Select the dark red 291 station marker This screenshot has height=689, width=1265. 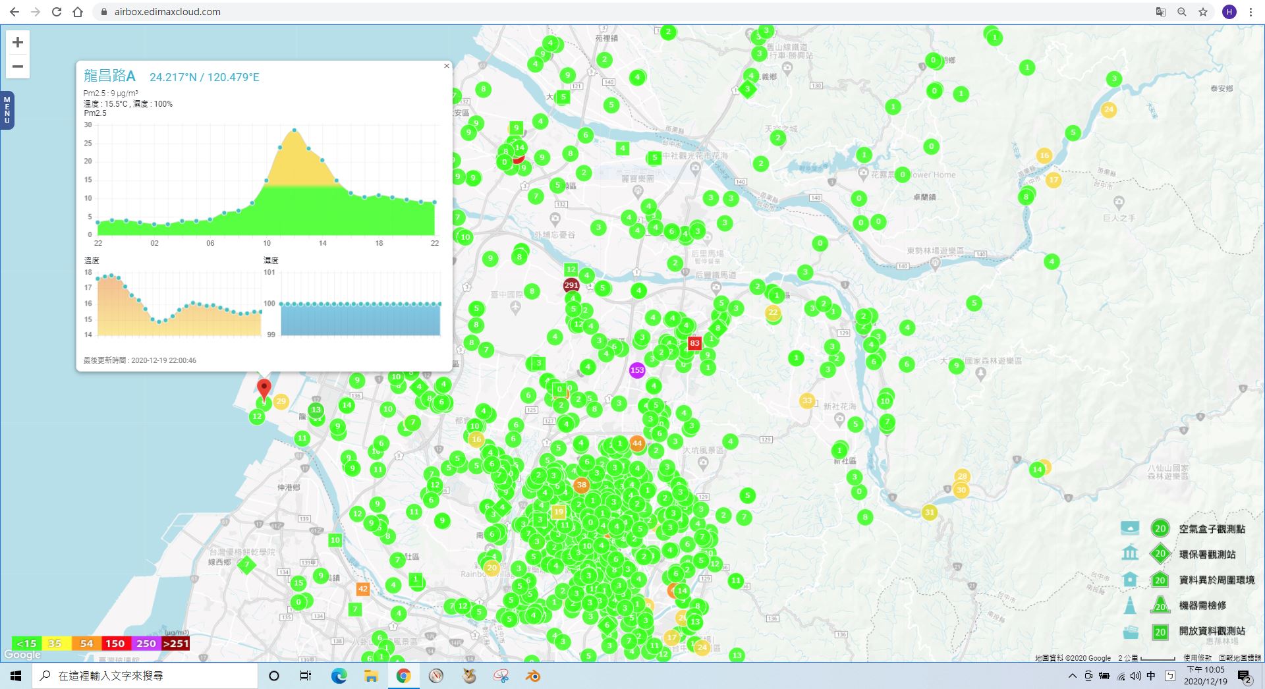(x=571, y=285)
